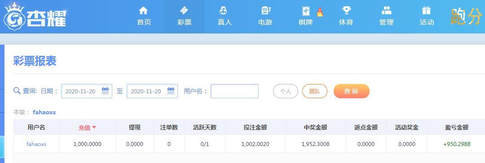
Task: Go to the 首页 menu item
Action: [144, 22]
